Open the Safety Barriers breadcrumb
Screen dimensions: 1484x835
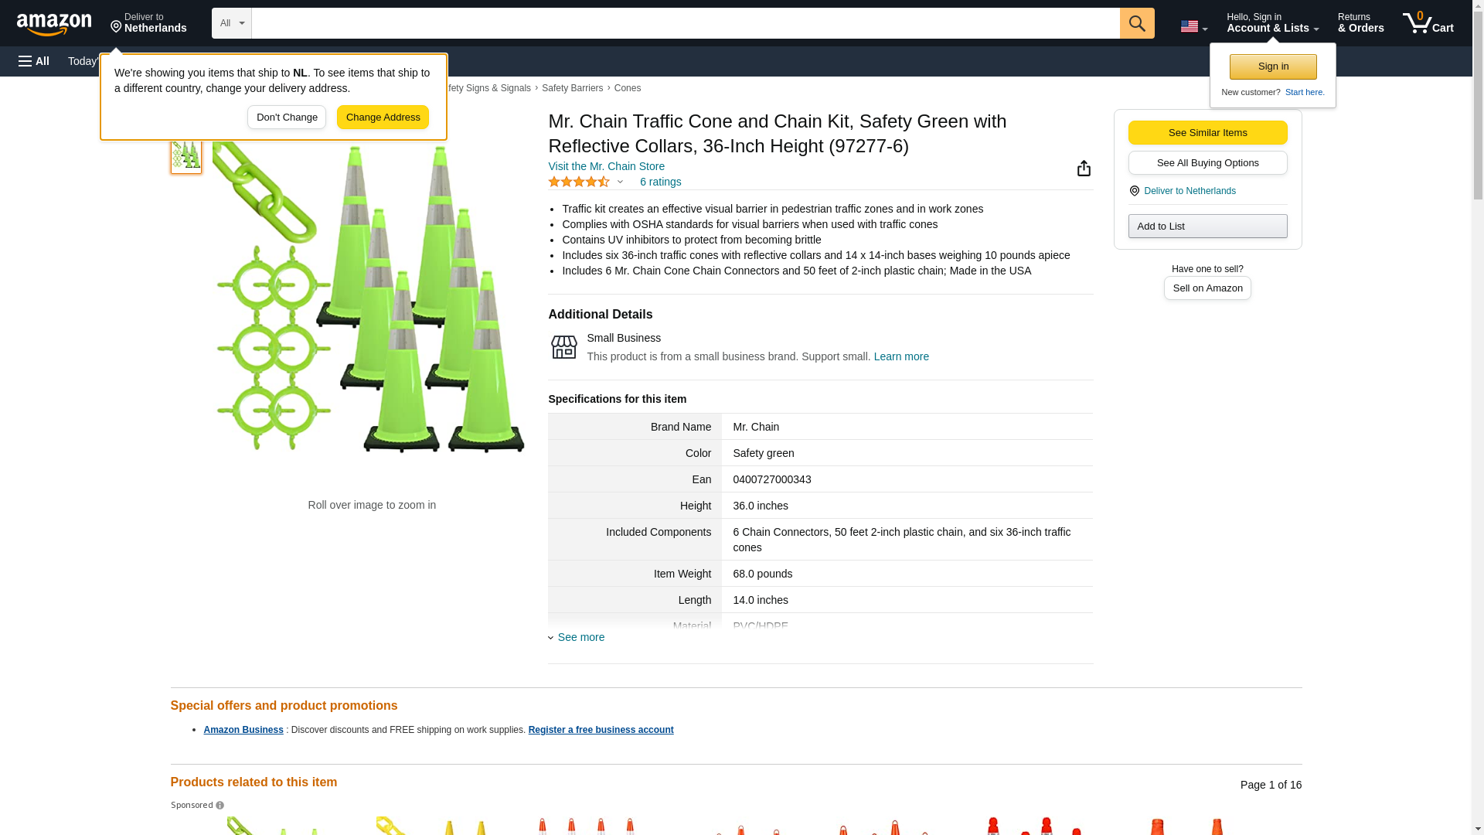click(x=572, y=88)
